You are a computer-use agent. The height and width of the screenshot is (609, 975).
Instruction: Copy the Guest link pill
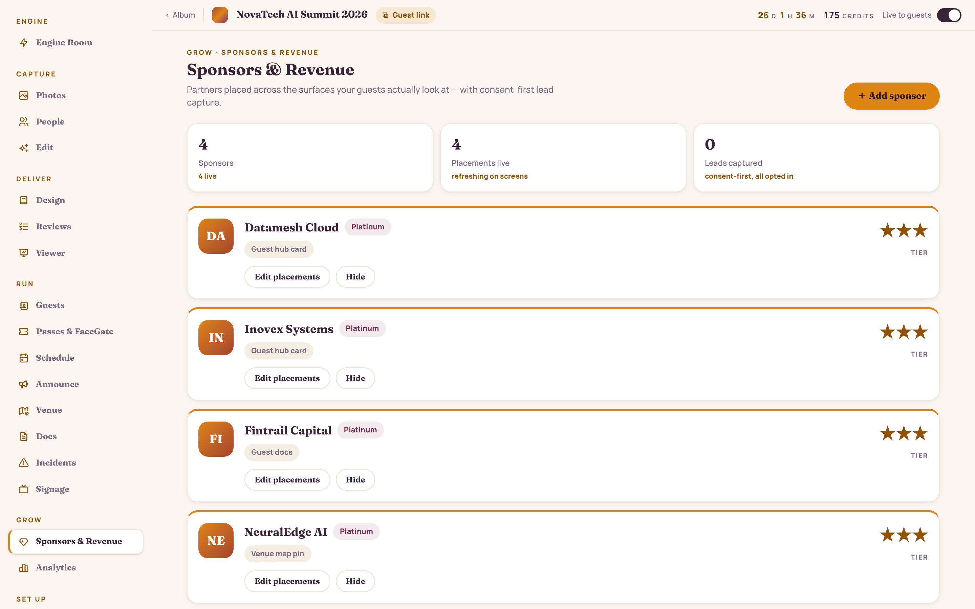[406, 15]
